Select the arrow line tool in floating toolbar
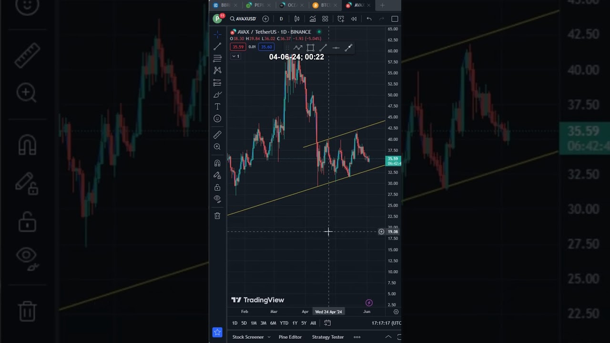Screen dimensions: 610x343 (348, 48)
